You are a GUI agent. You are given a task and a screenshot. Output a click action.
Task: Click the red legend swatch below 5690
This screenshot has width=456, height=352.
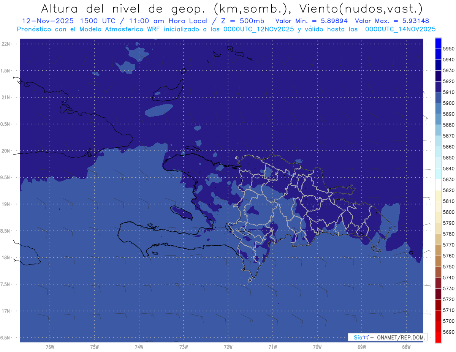(438, 338)
